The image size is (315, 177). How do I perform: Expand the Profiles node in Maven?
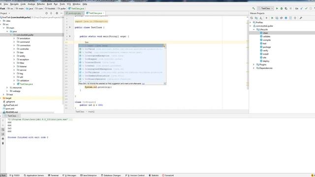pyautogui.click(x=251, y=23)
